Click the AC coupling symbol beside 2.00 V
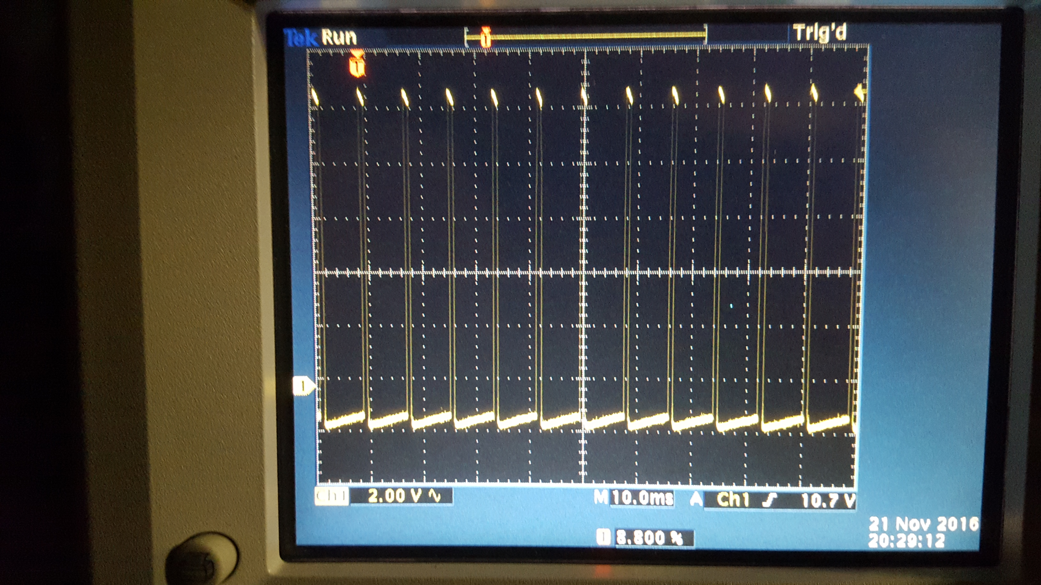 click(435, 495)
